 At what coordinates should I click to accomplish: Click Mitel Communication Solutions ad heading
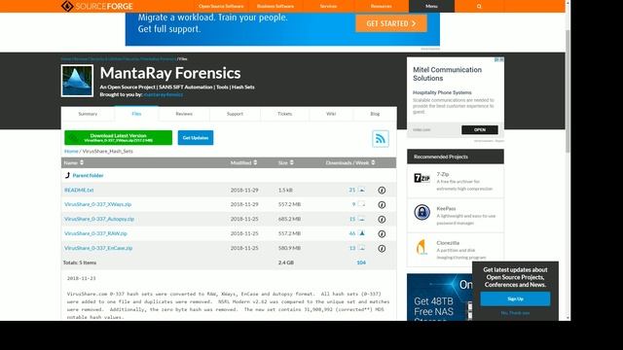click(x=448, y=74)
